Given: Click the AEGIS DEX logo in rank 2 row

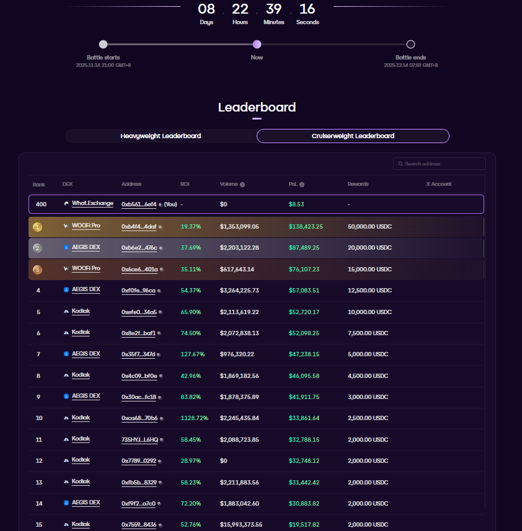Looking at the screenshot, I should 66,247.
